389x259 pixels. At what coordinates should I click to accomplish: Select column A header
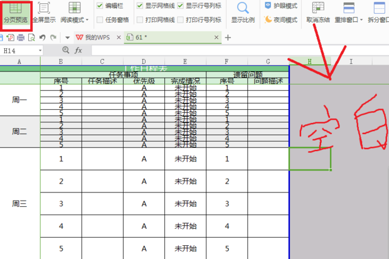[20, 61]
